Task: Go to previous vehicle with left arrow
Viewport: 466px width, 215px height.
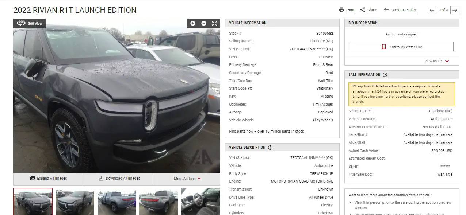Action: click(432, 10)
